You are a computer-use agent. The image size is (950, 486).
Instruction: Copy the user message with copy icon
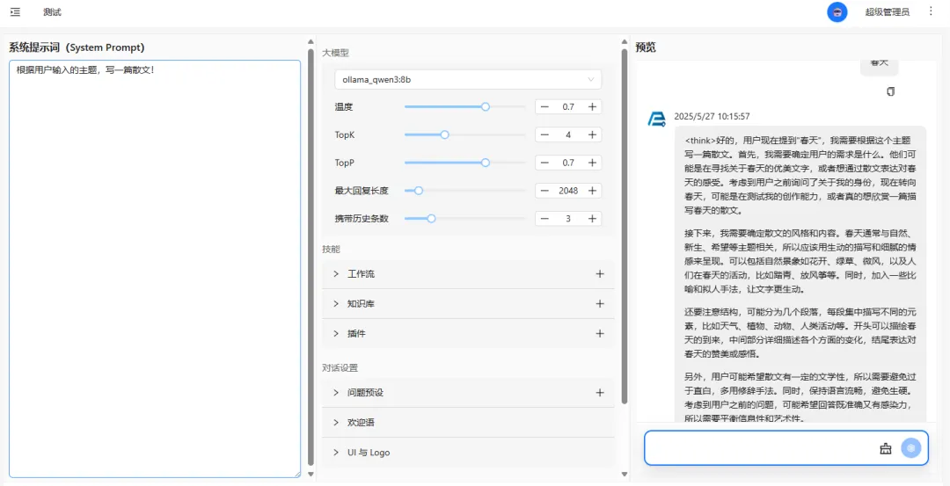[890, 91]
